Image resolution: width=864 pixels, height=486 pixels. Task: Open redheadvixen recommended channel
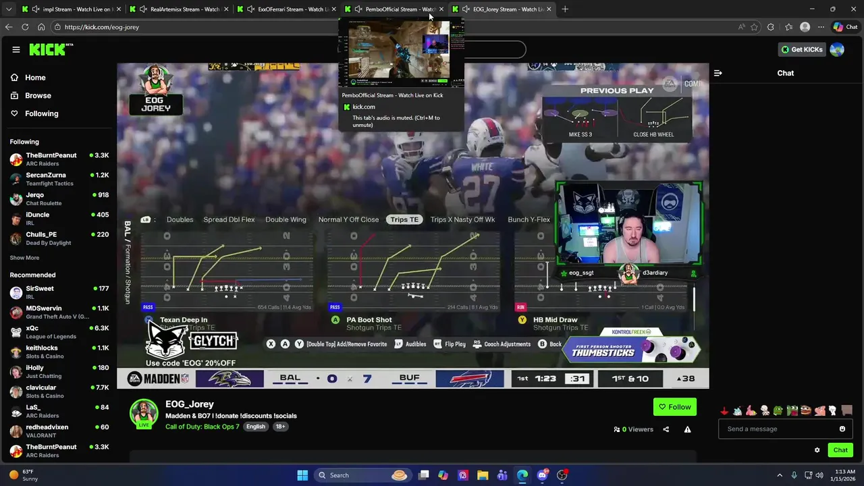point(59,431)
